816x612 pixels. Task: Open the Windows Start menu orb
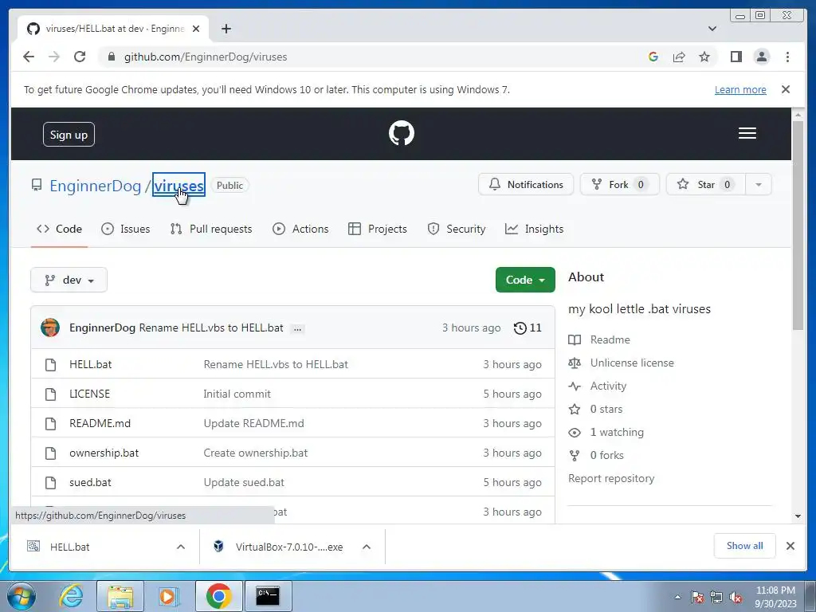21,596
